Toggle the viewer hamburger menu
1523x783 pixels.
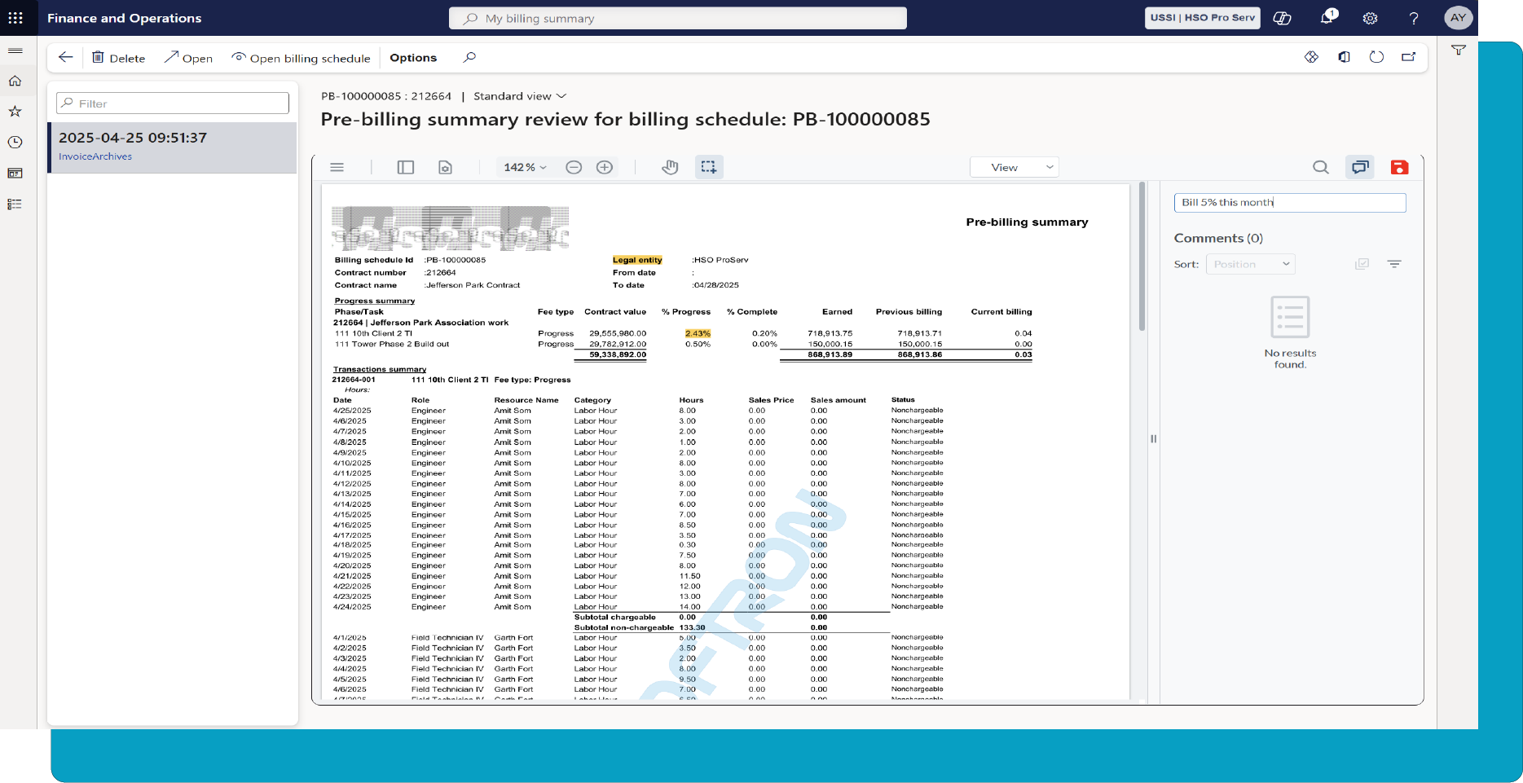pos(337,167)
